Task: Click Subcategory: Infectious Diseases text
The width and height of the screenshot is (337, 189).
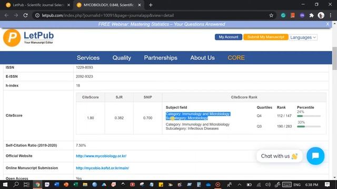Action: click(x=192, y=128)
